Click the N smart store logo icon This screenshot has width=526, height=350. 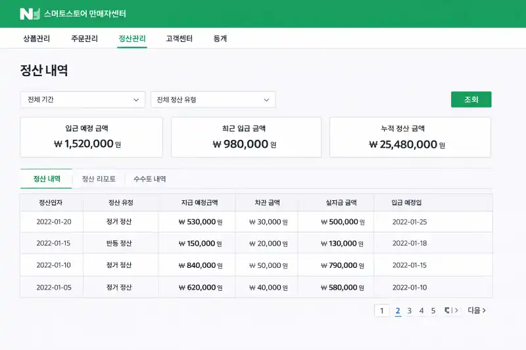click(30, 14)
